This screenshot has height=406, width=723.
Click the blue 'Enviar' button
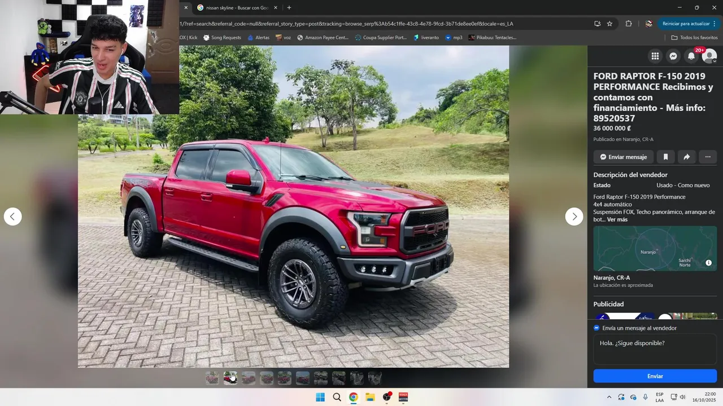coord(655,376)
